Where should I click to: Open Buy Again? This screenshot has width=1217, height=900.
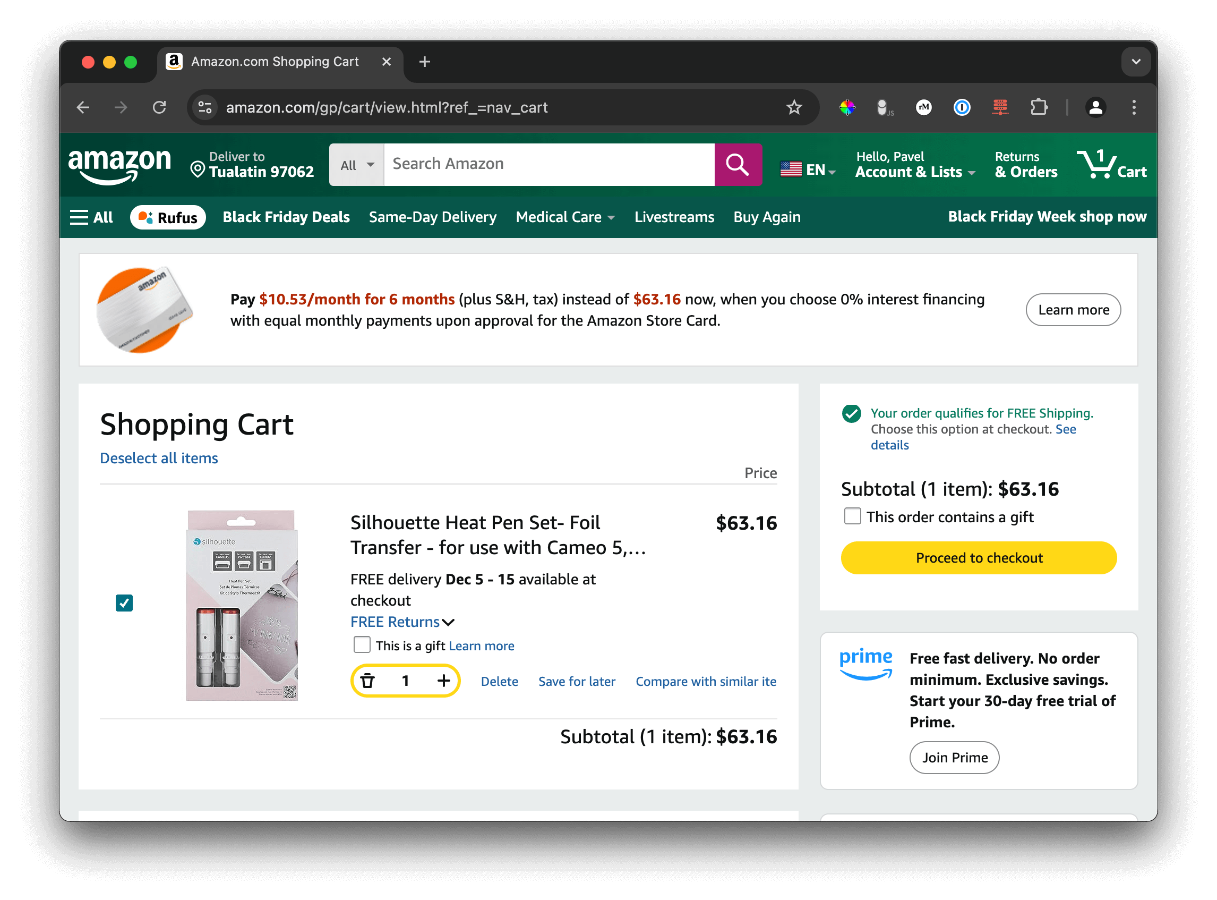[x=767, y=217]
